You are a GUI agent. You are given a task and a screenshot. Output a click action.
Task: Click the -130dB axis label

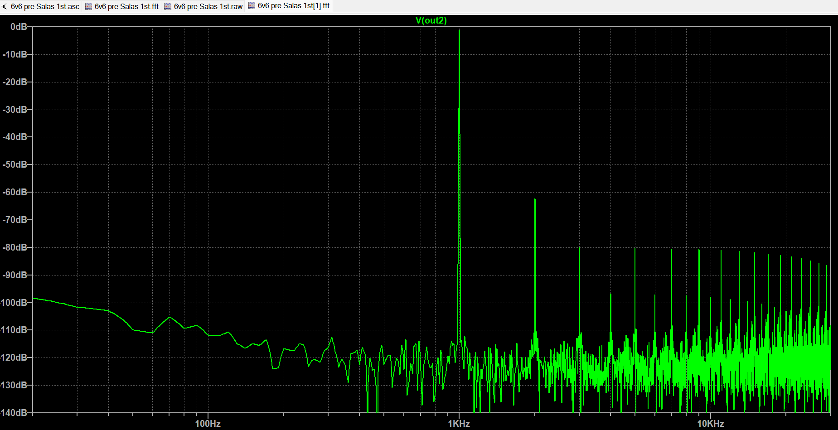(14, 385)
